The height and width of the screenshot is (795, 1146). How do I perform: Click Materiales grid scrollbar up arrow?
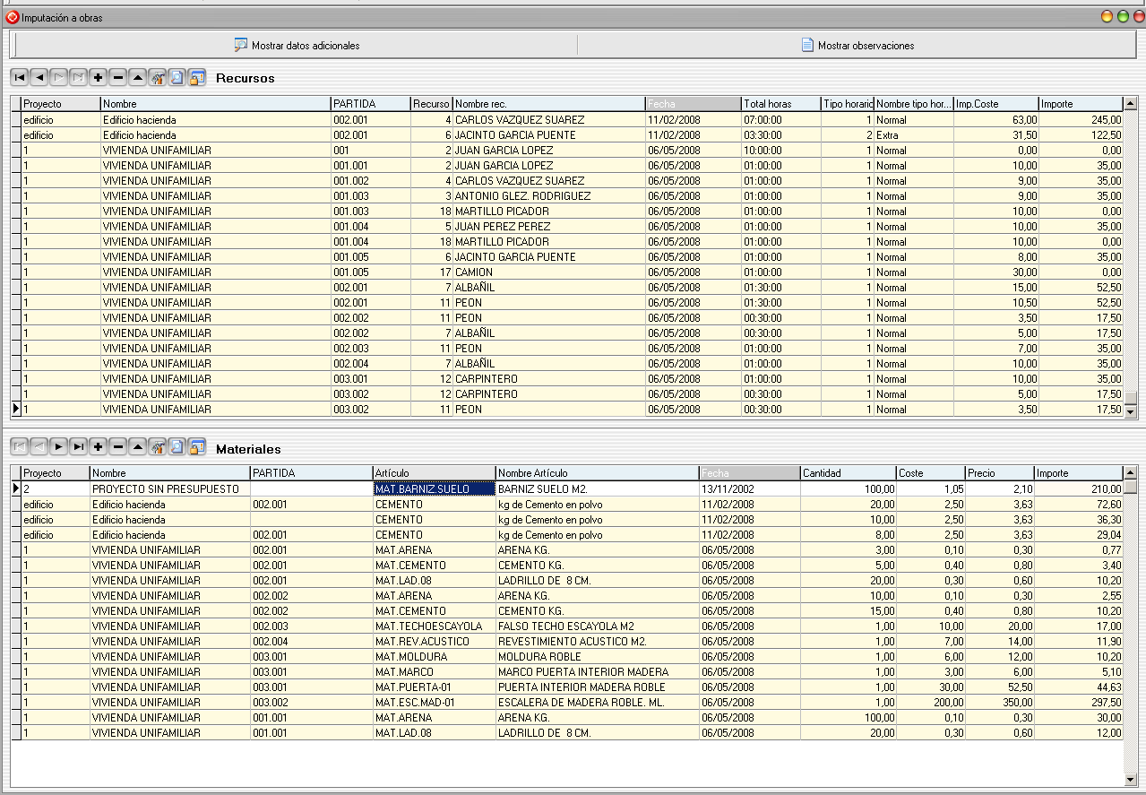1131,472
